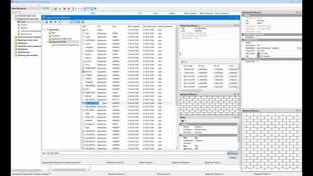Open Данные menu in menu bar
This screenshot has height=176, width=313.
15,5
